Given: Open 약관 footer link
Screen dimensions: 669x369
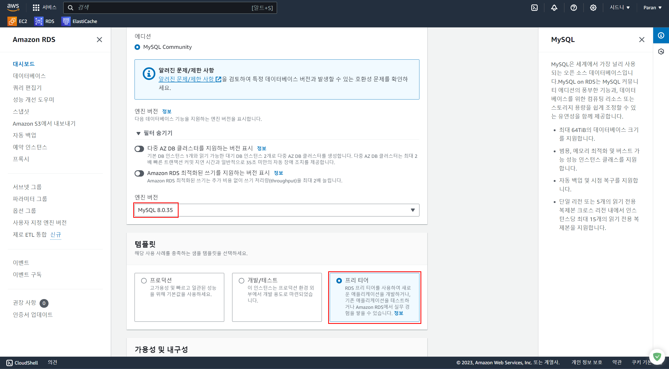Looking at the screenshot, I should 617,362.
